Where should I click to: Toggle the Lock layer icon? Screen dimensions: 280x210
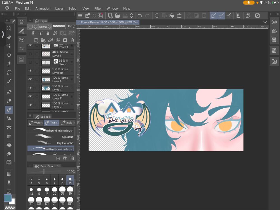tap(48, 33)
